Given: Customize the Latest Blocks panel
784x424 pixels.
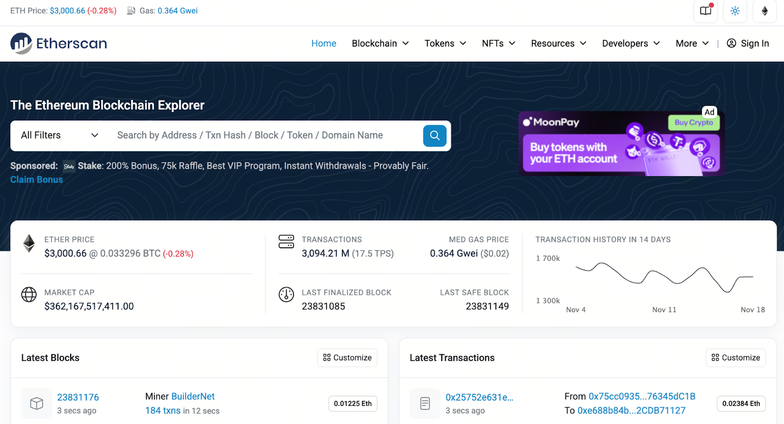Looking at the screenshot, I should pyautogui.click(x=347, y=358).
